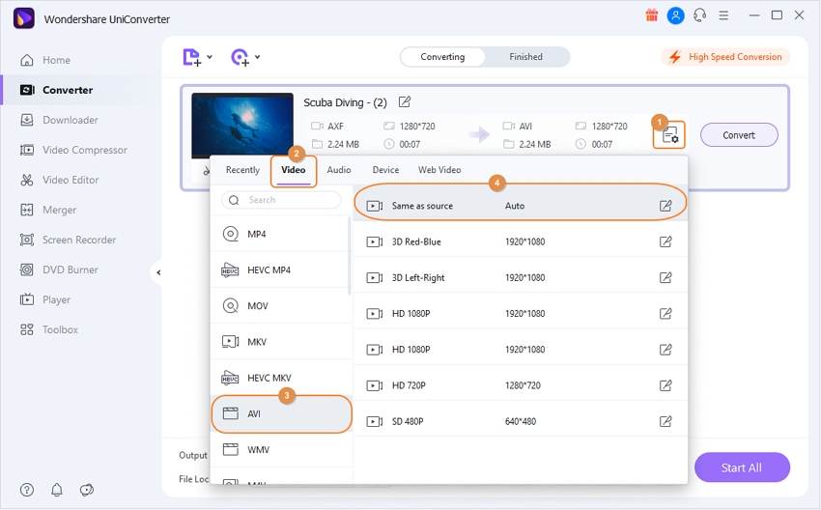Select the Web Video format tab

coord(439,170)
